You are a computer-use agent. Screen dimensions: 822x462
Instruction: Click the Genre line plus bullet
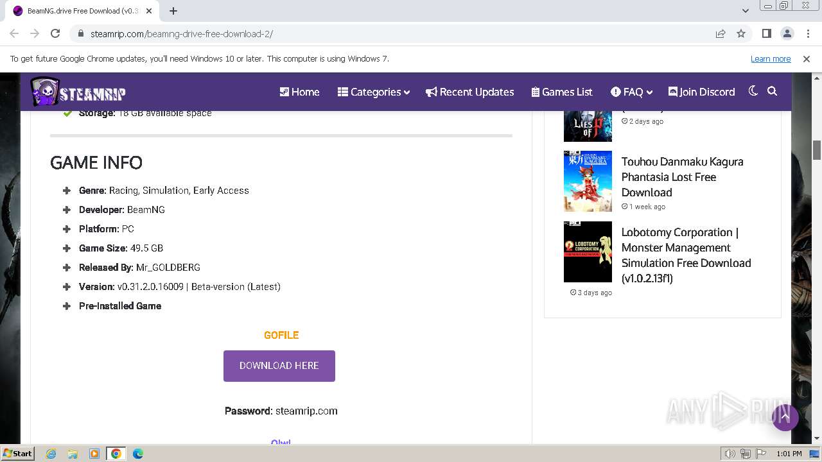66,191
